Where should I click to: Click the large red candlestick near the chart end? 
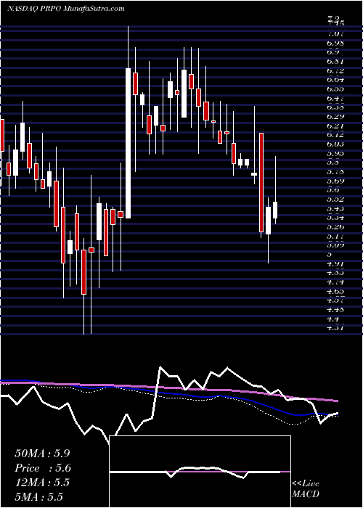261,182
